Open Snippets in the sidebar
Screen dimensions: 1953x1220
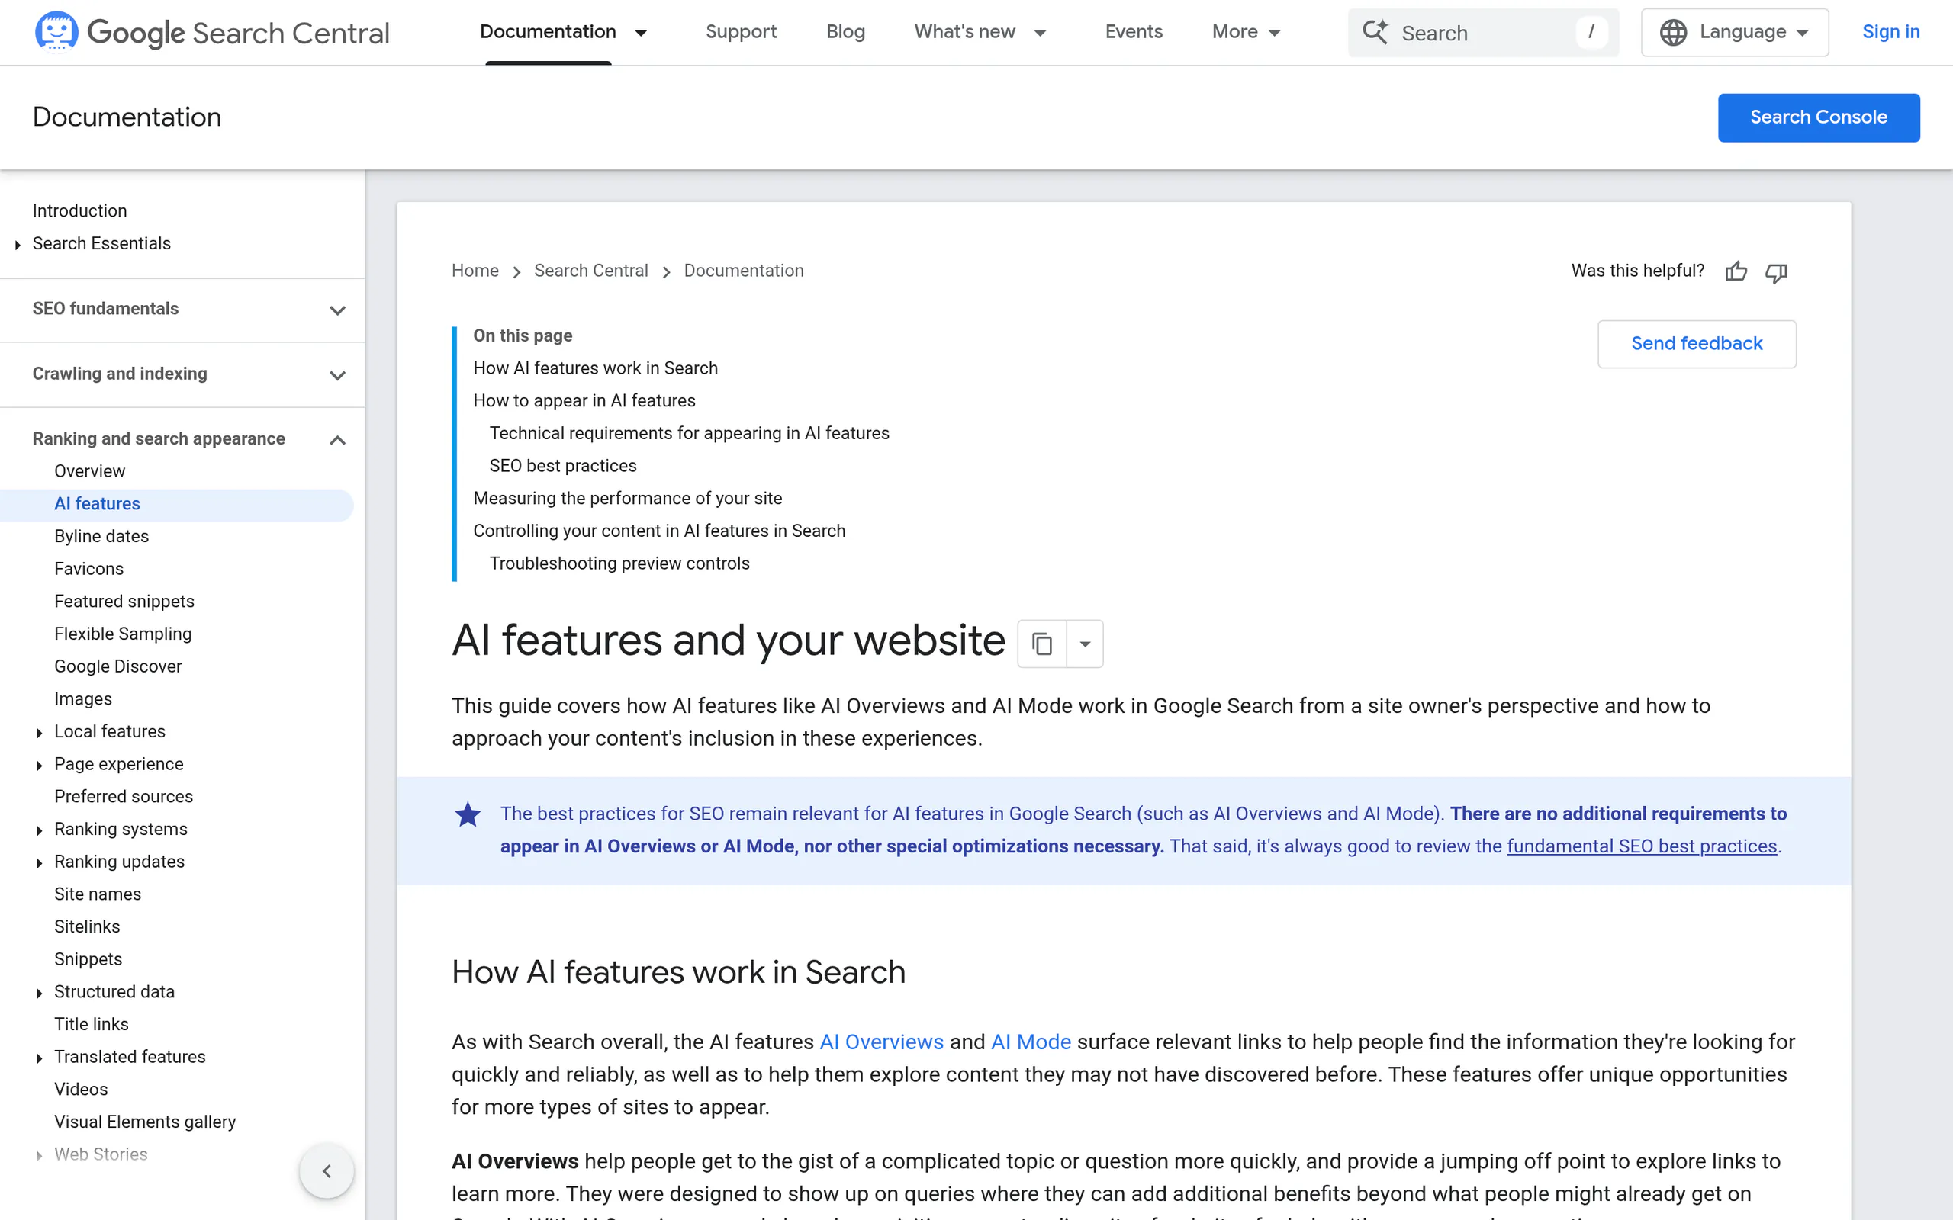coord(88,960)
